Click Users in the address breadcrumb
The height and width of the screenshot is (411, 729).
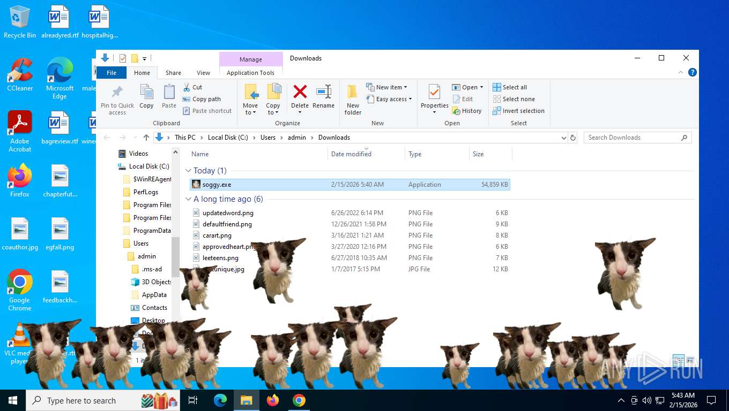pyautogui.click(x=268, y=138)
